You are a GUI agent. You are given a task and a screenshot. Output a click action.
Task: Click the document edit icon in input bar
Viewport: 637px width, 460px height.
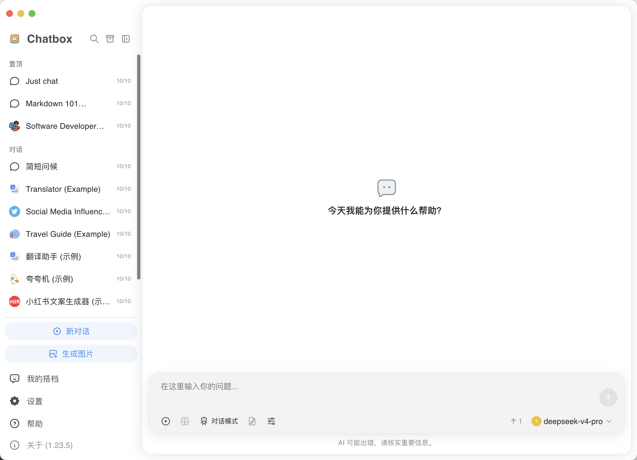[x=252, y=421]
